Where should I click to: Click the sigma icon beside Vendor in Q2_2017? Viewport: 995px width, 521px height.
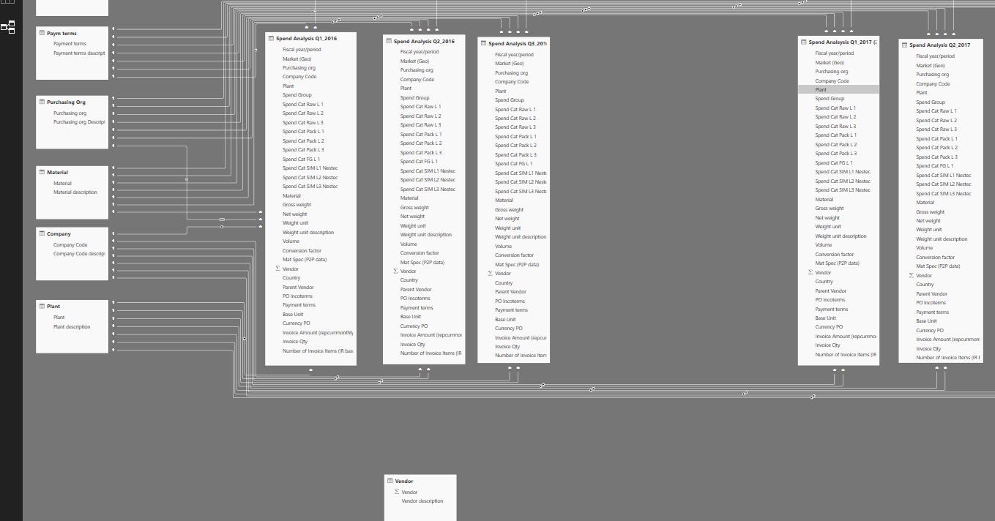[912, 275]
